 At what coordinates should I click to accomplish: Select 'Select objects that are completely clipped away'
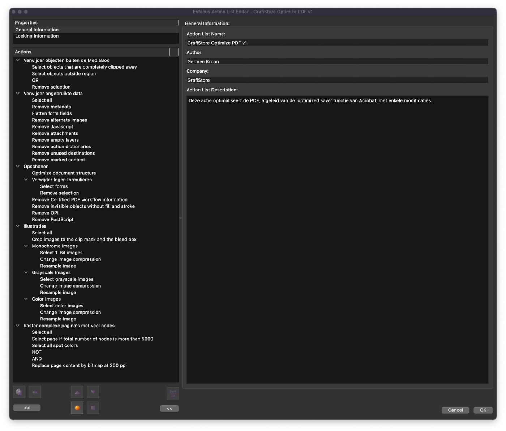[x=84, y=67]
